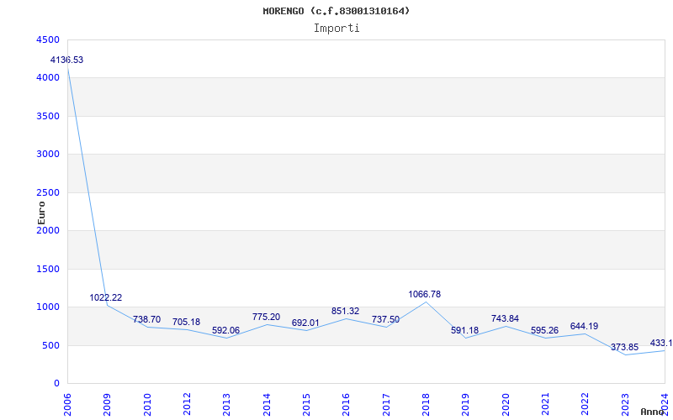673x420 pixels.
Task: Click the x-axis year label 2013
Action: [227, 404]
